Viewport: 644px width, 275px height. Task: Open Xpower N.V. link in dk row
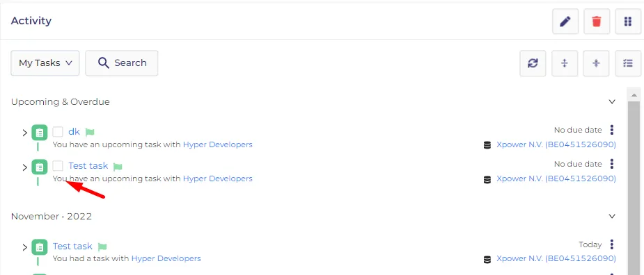556,144
